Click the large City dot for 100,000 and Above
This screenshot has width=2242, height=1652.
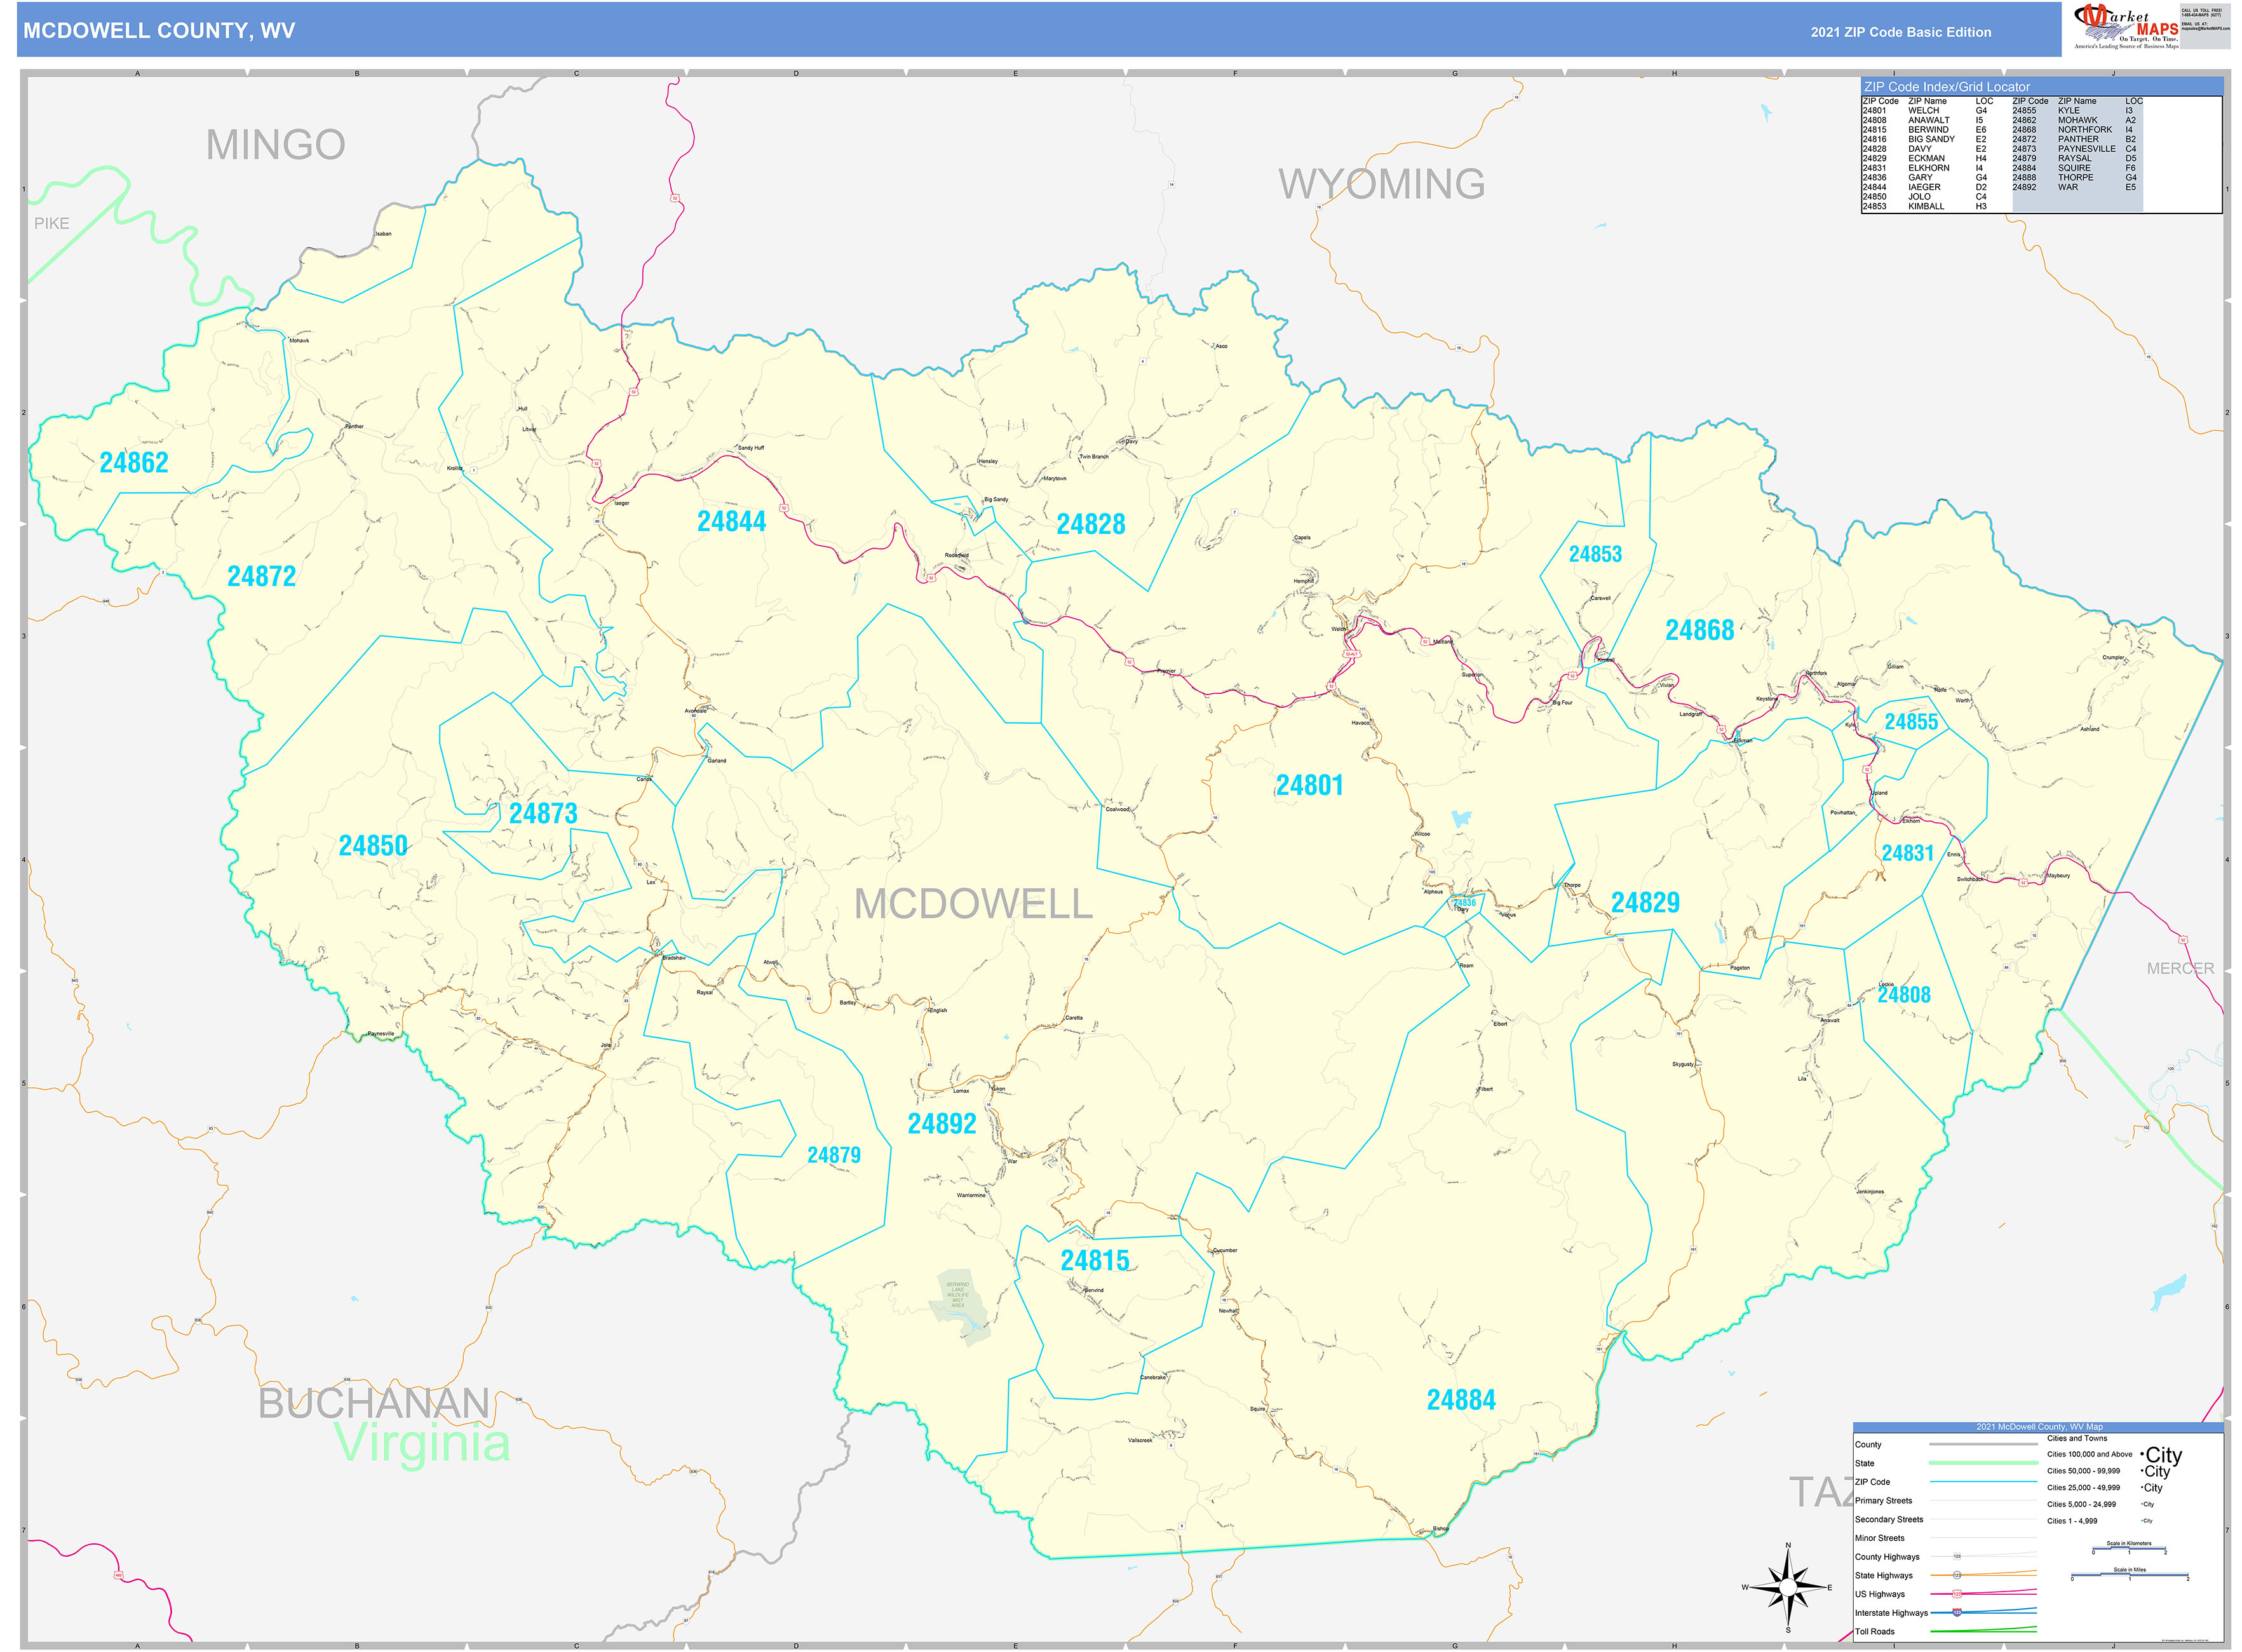(2143, 1454)
